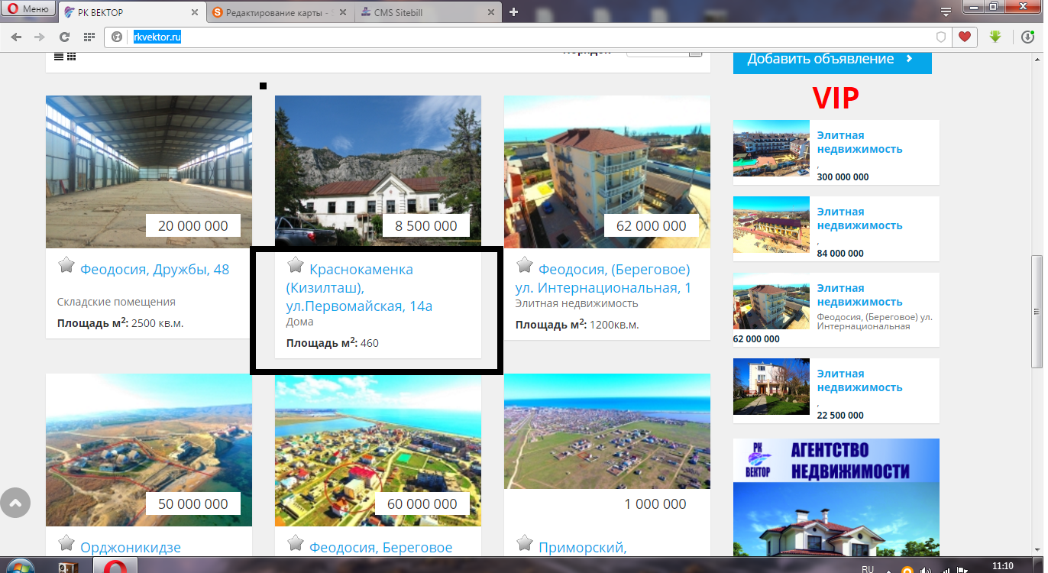
Task: Open VIP thumbnail priced 84 000 000
Action: pyautogui.click(x=771, y=225)
